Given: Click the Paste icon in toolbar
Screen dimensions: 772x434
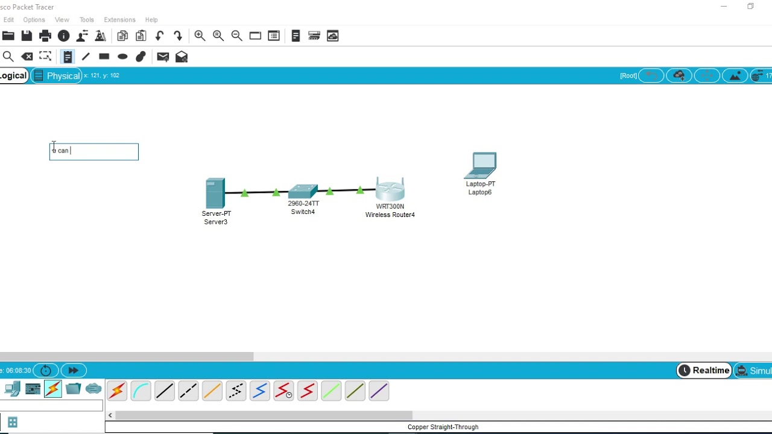Looking at the screenshot, I should tap(141, 36).
